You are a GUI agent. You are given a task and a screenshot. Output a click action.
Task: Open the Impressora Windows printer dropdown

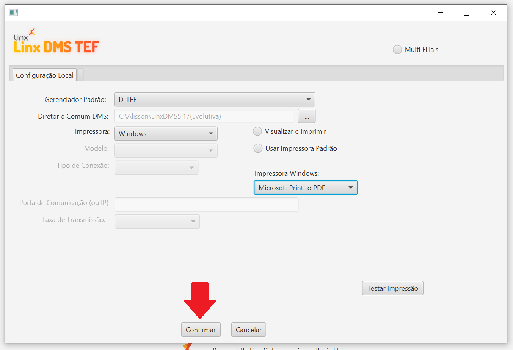pos(306,187)
